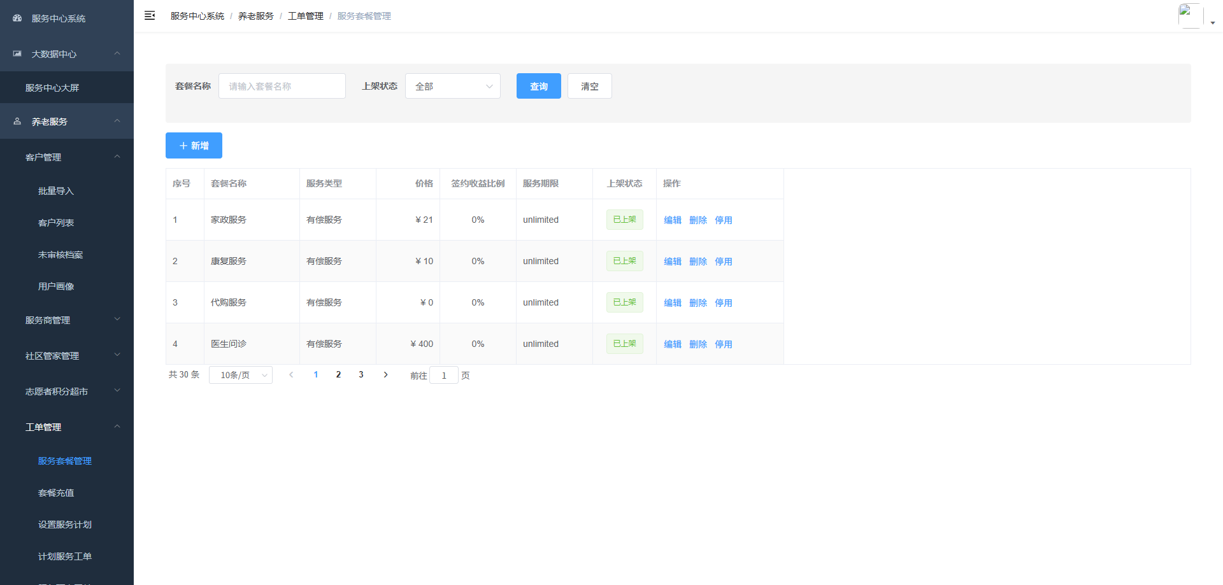Expand the 社区管家管理 submenu
The image size is (1223, 585).
point(67,356)
